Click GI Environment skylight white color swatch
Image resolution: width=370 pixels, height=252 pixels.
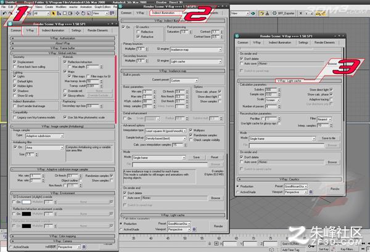pyautogui.click(x=27, y=202)
